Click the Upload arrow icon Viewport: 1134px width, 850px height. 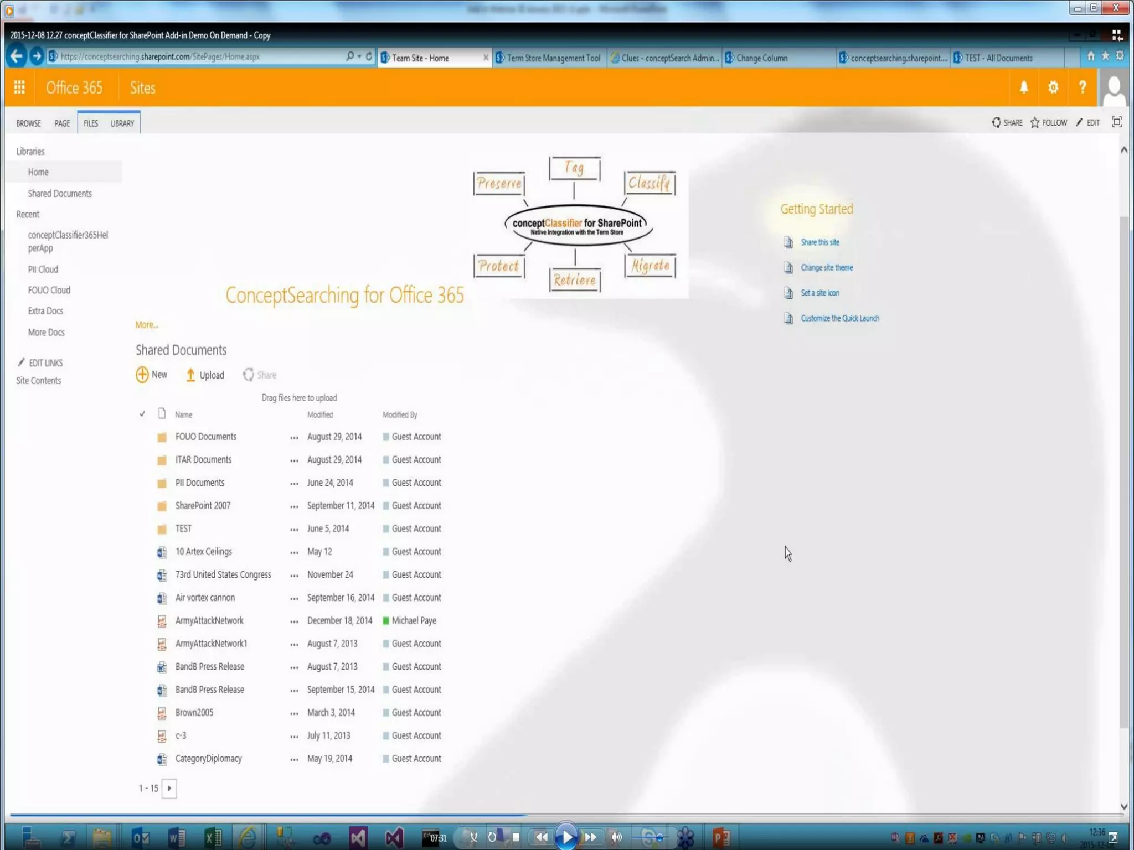point(190,375)
